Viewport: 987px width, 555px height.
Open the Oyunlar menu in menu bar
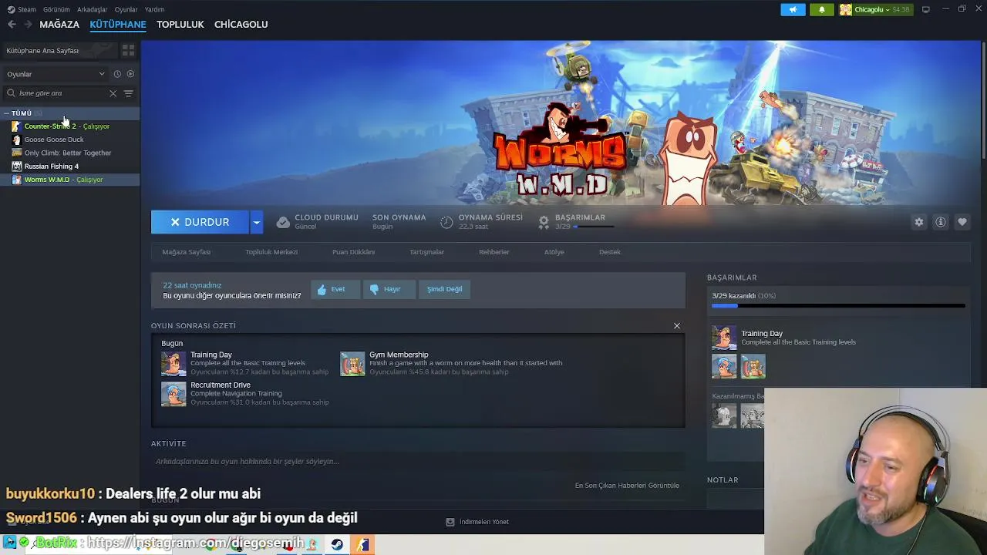126,9
